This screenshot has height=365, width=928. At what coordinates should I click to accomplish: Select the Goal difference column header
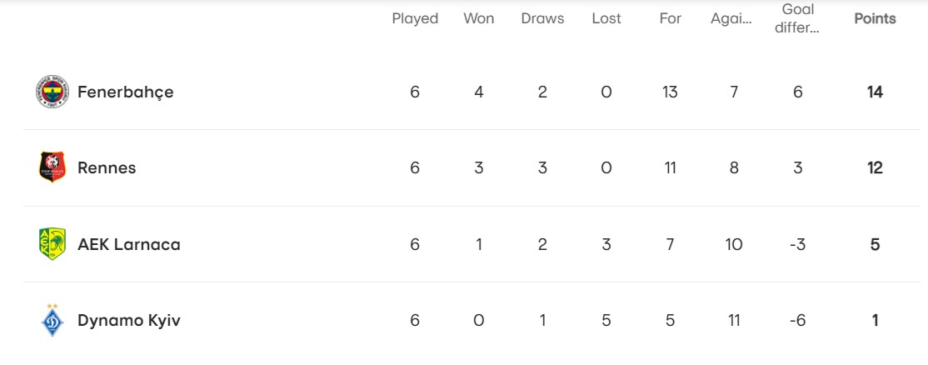coord(797,18)
